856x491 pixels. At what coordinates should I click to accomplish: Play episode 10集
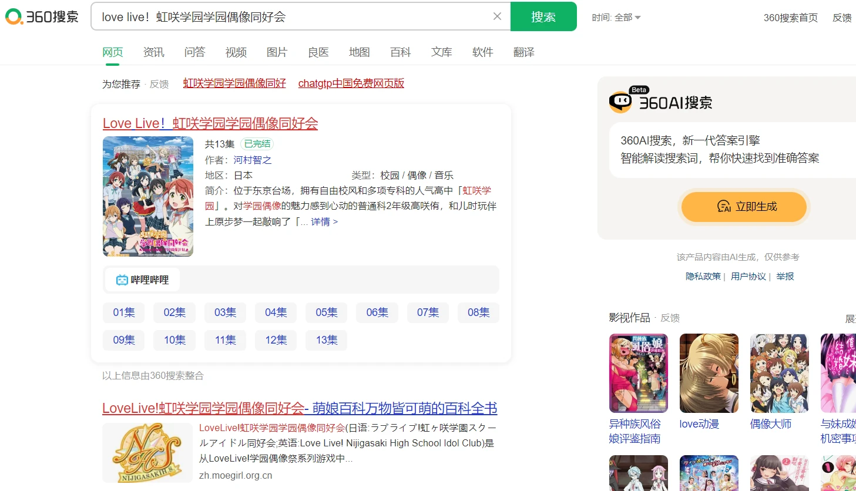click(x=174, y=340)
